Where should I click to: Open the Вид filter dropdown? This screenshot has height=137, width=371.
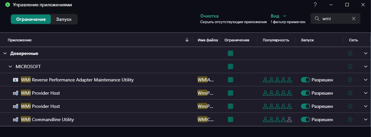278,16
